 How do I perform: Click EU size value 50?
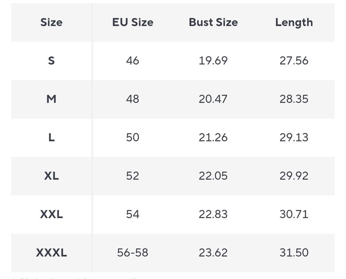(132, 137)
